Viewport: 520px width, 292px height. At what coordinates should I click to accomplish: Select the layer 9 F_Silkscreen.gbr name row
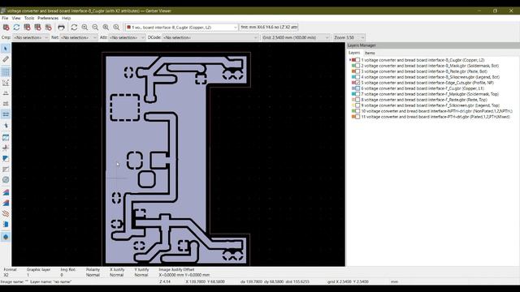point(430,105)
